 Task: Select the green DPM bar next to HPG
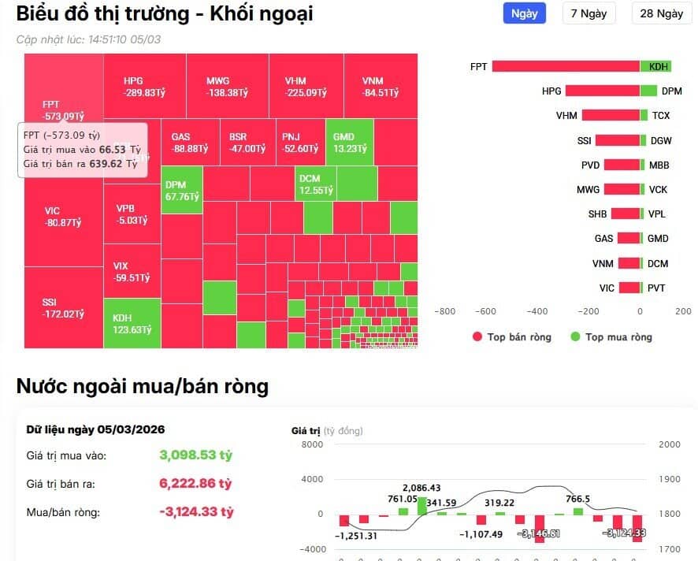[x=648, y=91]
